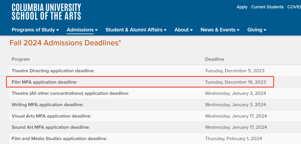Expand the Student & Alumni Affairs dropdown arrow

pos(165,30)
